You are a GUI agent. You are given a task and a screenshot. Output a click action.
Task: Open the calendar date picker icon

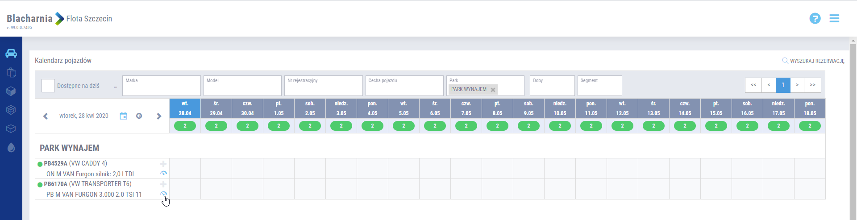[124, 116]
